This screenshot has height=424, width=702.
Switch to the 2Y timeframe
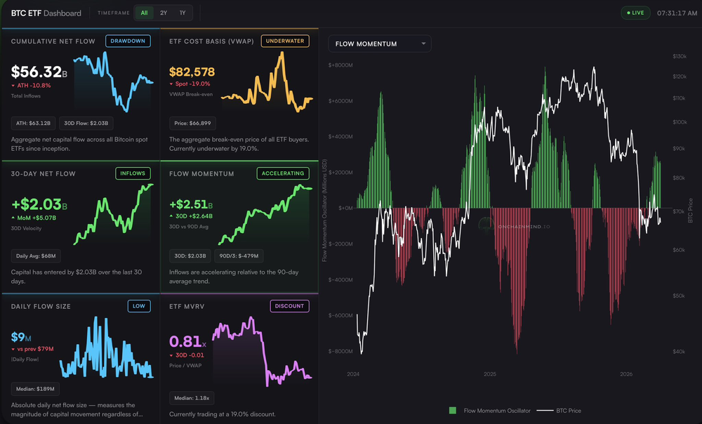(x=163, y=13)
